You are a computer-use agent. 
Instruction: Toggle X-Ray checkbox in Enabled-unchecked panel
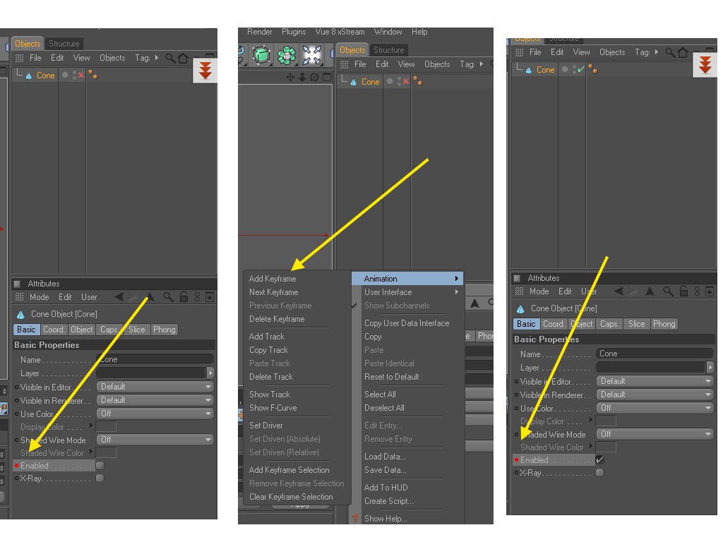[100, 478]
